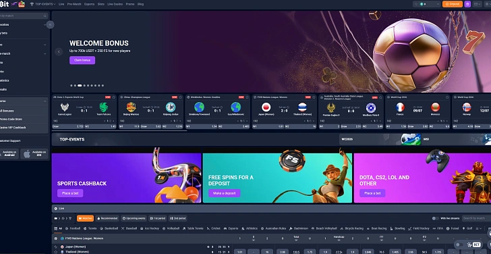Select Draw odds 5.02 on Beijing card
Image resolution: width=491 pixels, height=254 pixels.
150,126
